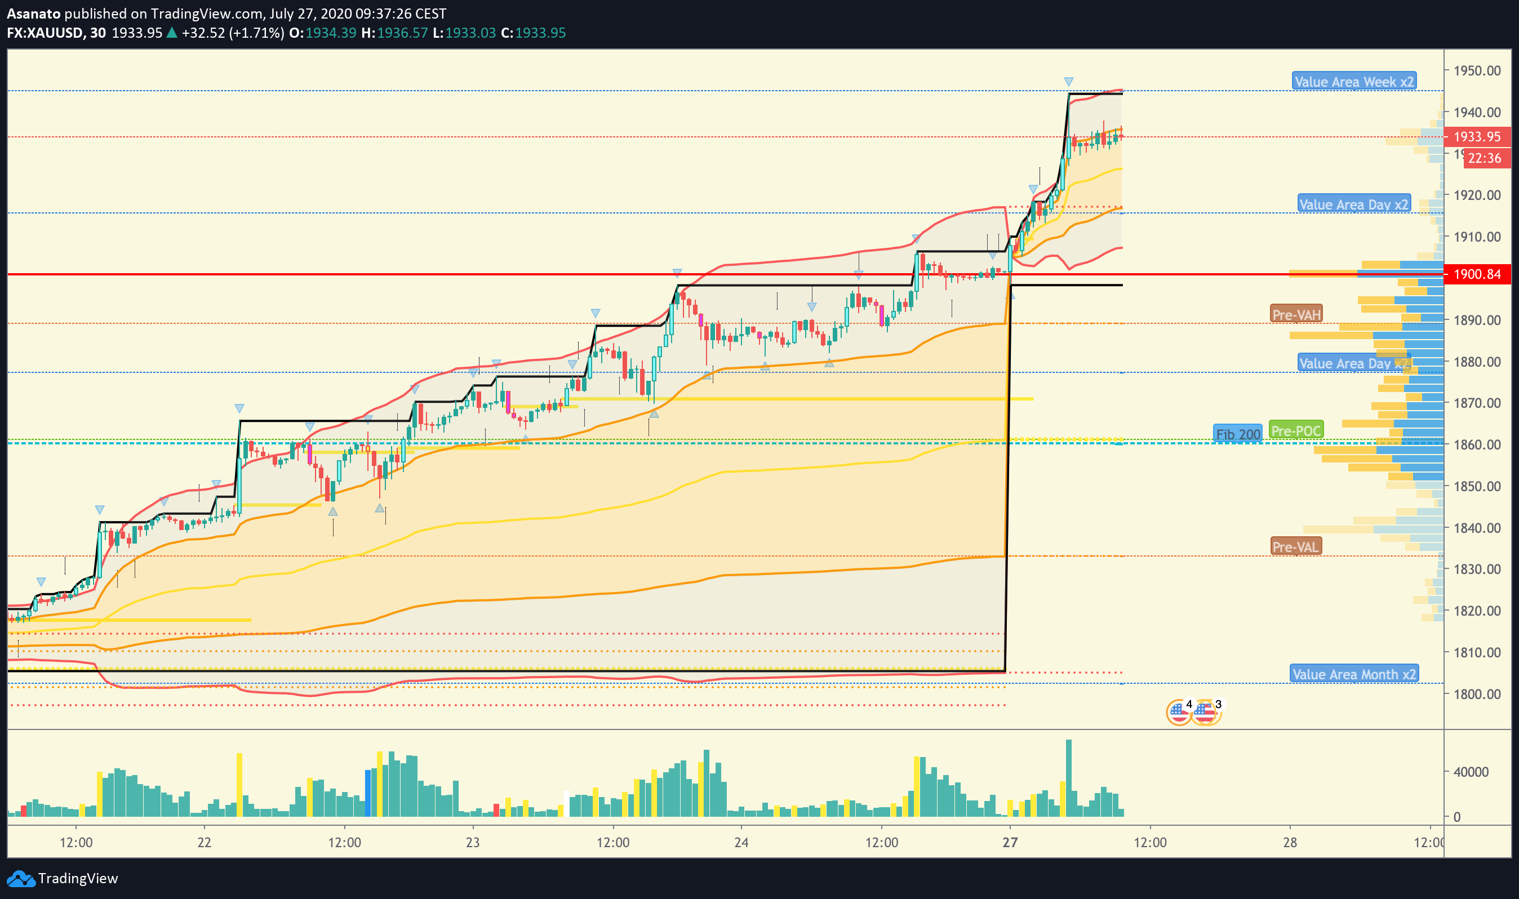Click the date label 24 on time axis
Viewport: 1519px width, 899px height.
point(741,843)
